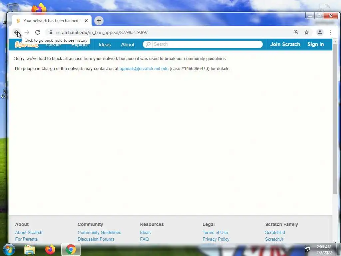The image size is (341, 256).
Task: Share this page via the share icon
Action: click(x=296, y=32)
